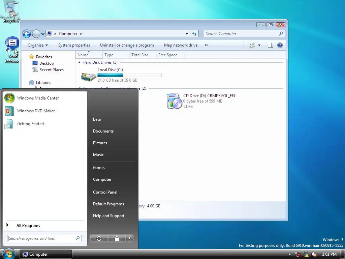Click the lock computer button
Screen dimensions: 345x259
point(117,238)
